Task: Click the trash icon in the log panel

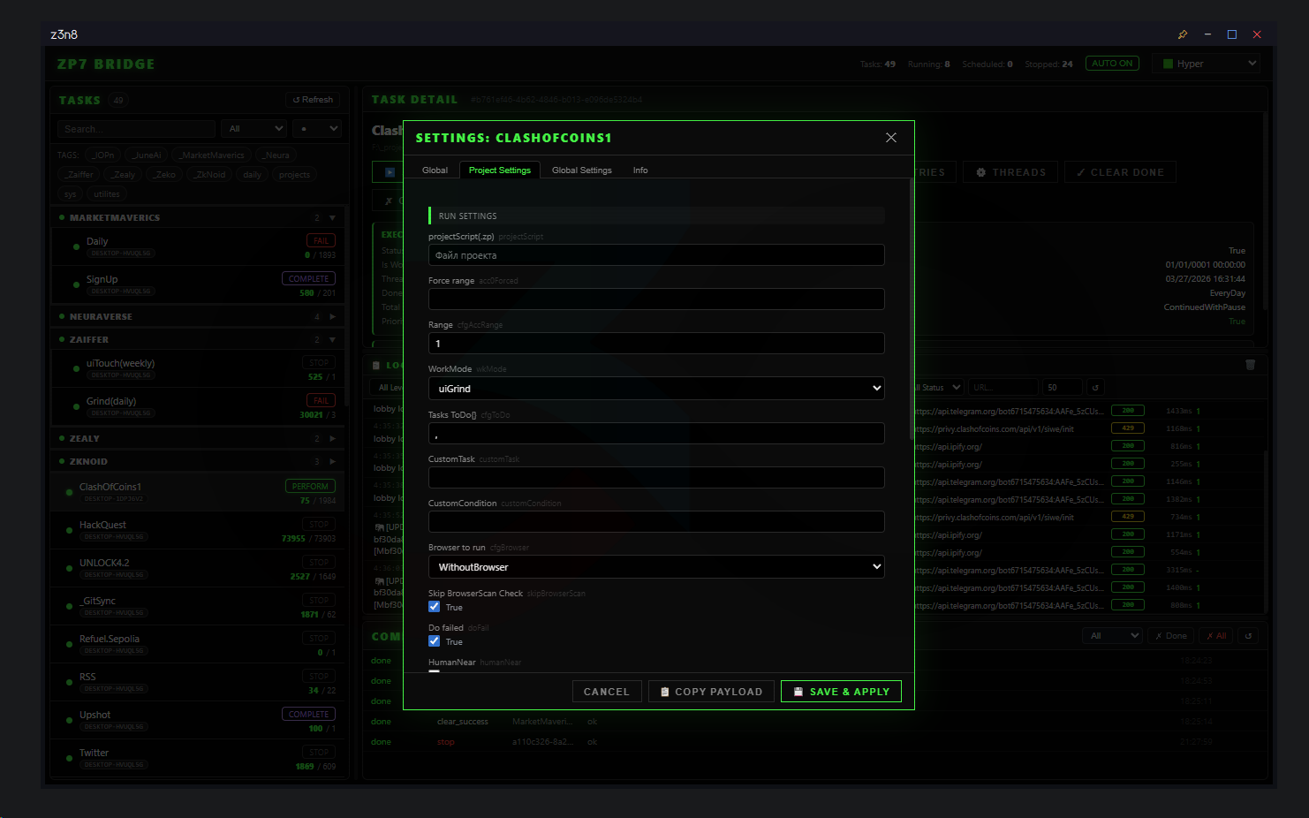Action: click(1250, 365)
